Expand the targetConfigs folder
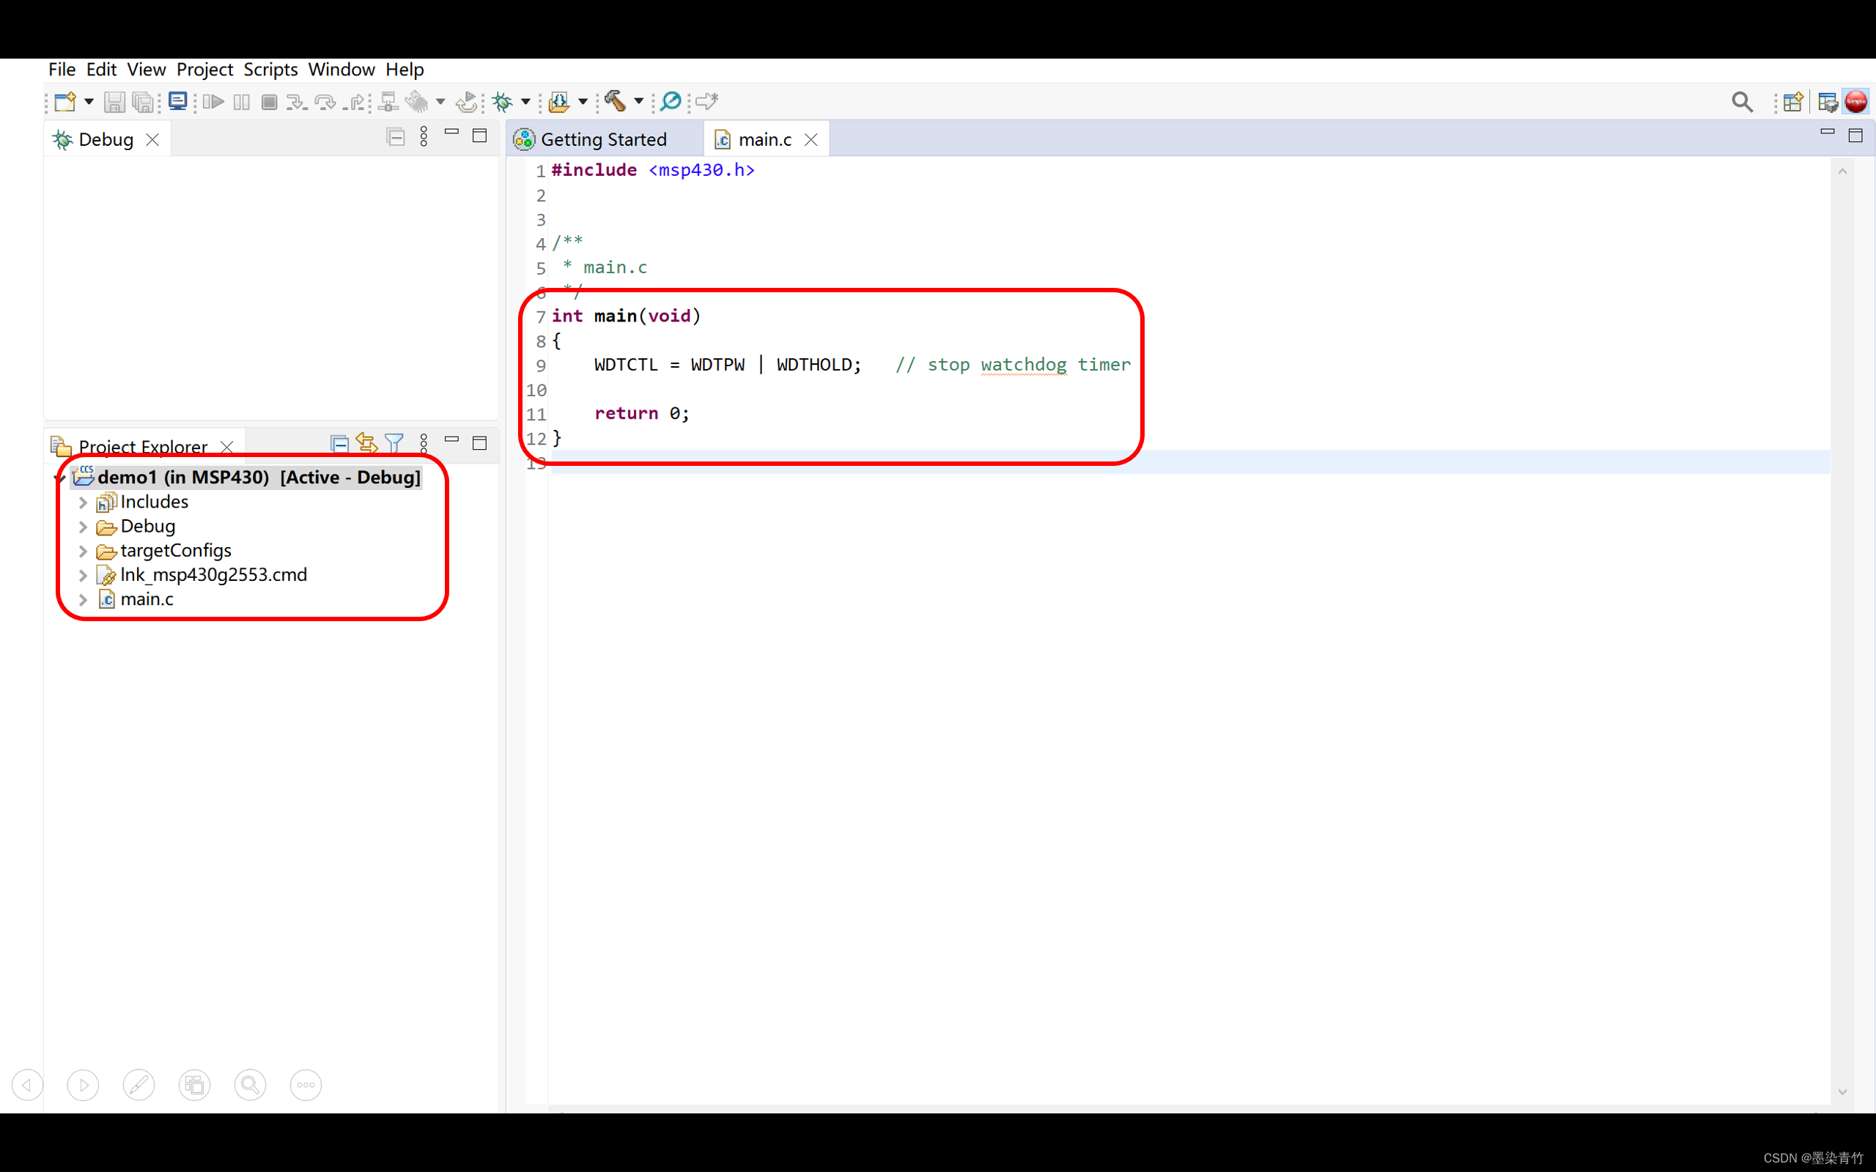The height and width of the screenshot is (1172, 1876). coord(83,551)
